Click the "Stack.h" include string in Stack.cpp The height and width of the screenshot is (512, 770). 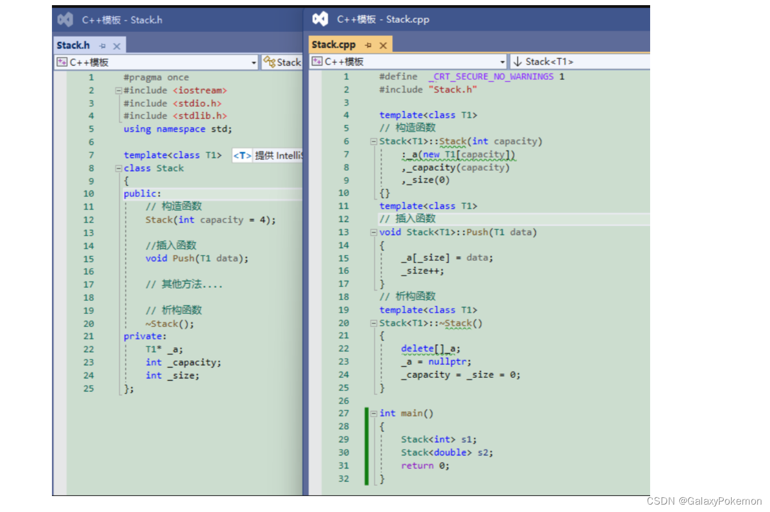coord(452,90)
